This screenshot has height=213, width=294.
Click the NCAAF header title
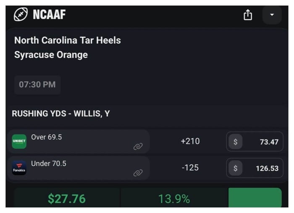tap(49, 15)
